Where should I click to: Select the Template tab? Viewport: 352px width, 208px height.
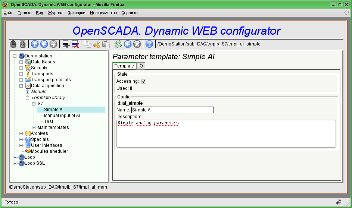point(124,66)
